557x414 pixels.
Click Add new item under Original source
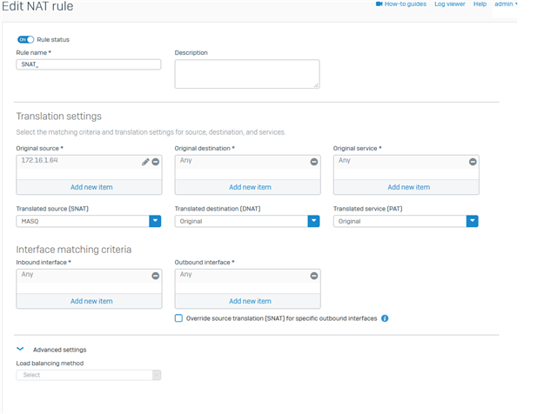[x=91, y=187]
